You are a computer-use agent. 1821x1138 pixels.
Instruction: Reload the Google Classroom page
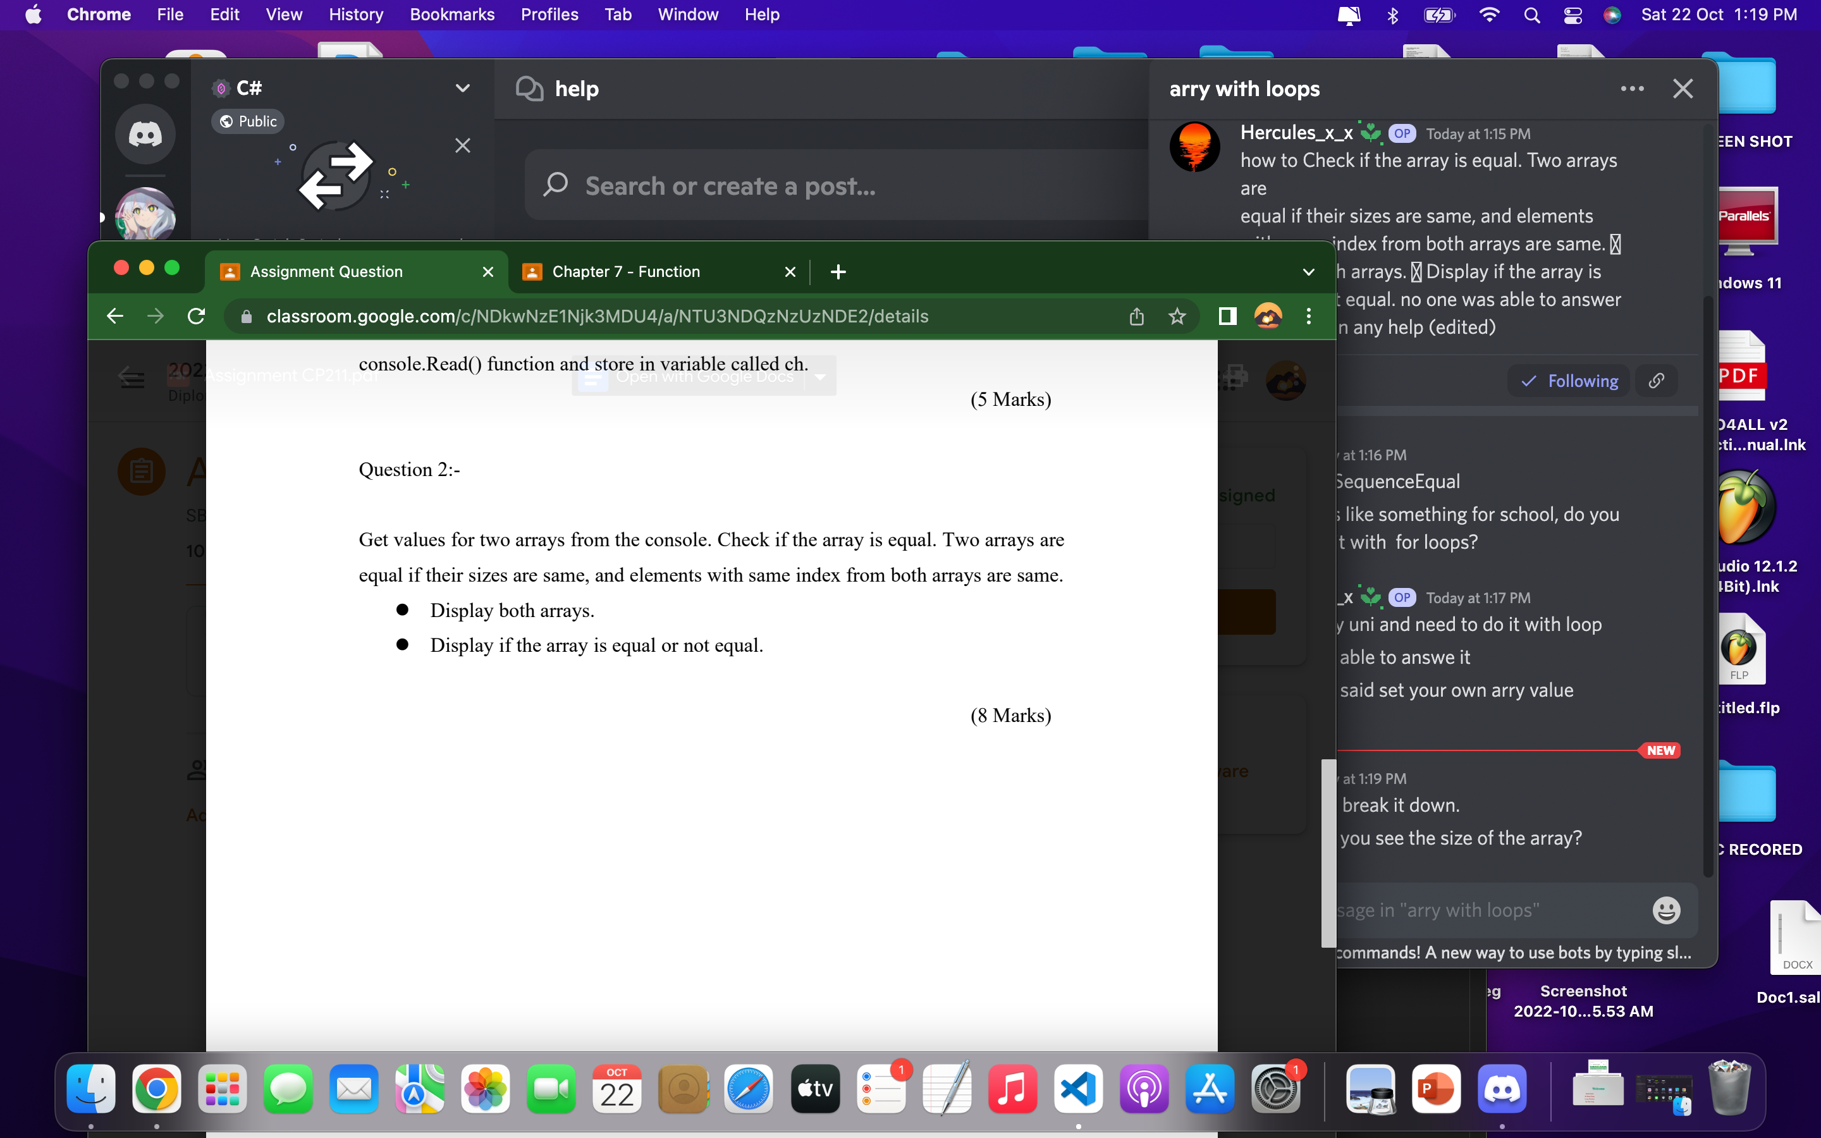[x=197, y=316]
